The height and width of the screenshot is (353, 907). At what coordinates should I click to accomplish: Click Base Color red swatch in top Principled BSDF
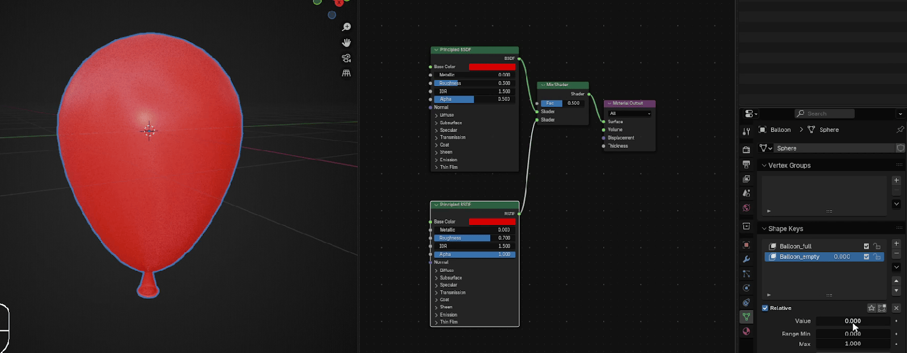491,67
